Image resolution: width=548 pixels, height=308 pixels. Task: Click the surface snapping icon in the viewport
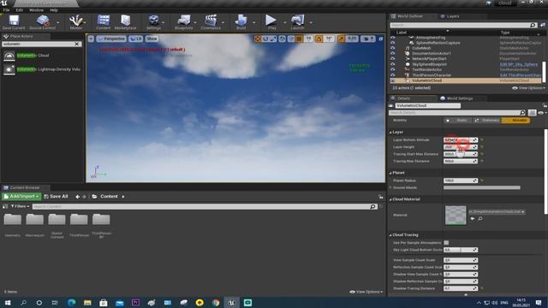(x=291, y=38)
